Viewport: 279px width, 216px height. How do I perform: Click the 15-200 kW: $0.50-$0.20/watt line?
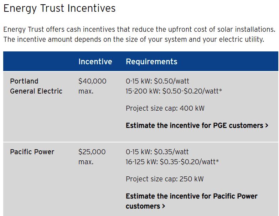(x=174, y=91)
